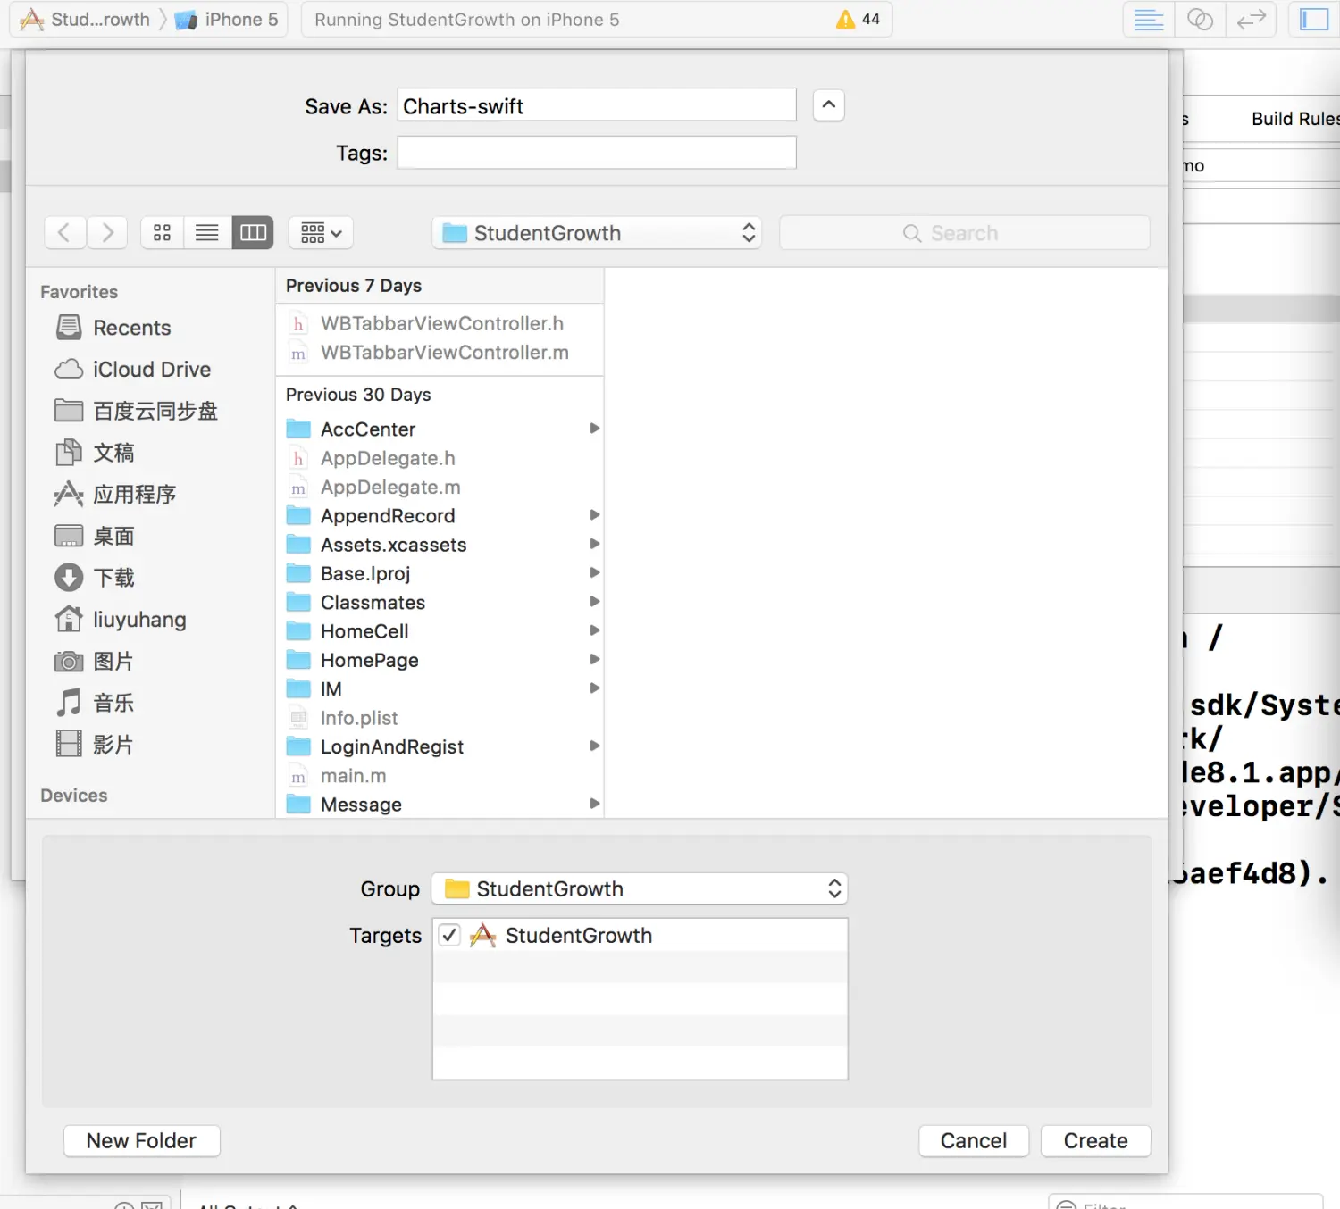1340x1209 pixels.
Task: Go forward in the save dialog browser
Action: (x=107, y=233)
